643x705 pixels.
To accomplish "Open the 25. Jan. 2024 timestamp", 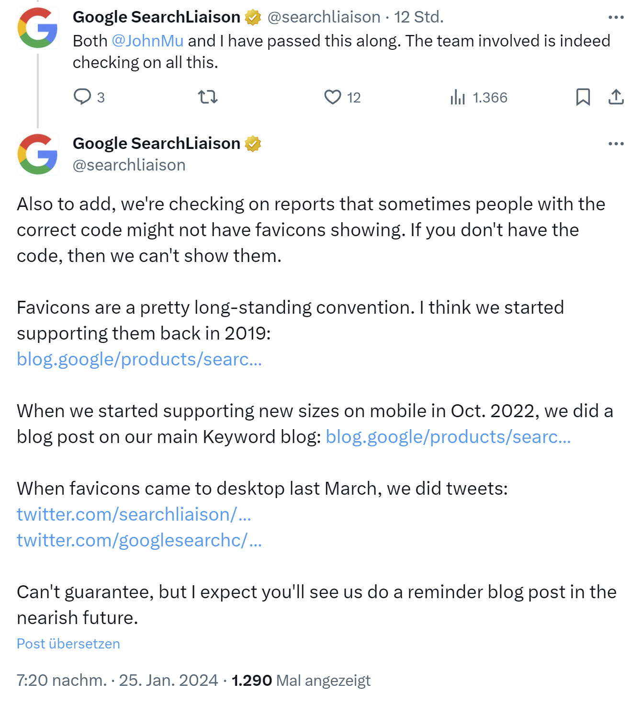I will (x=170, y=680).
